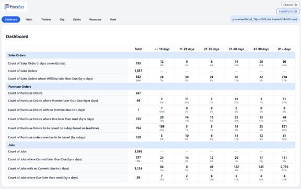Click the Purchase Orders section header
The width and height of the screenshot is (301, 189).
(150, 87)
